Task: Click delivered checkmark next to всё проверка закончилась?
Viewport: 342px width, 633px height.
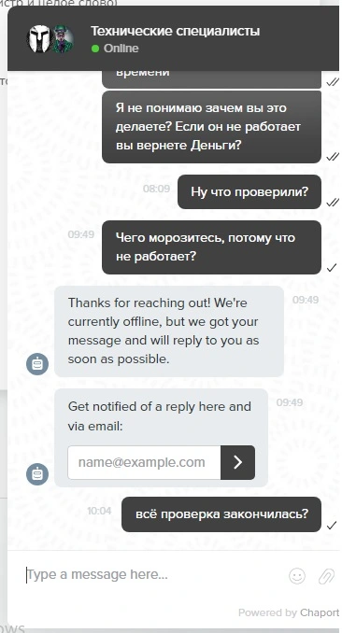Action: coord(332,526)
